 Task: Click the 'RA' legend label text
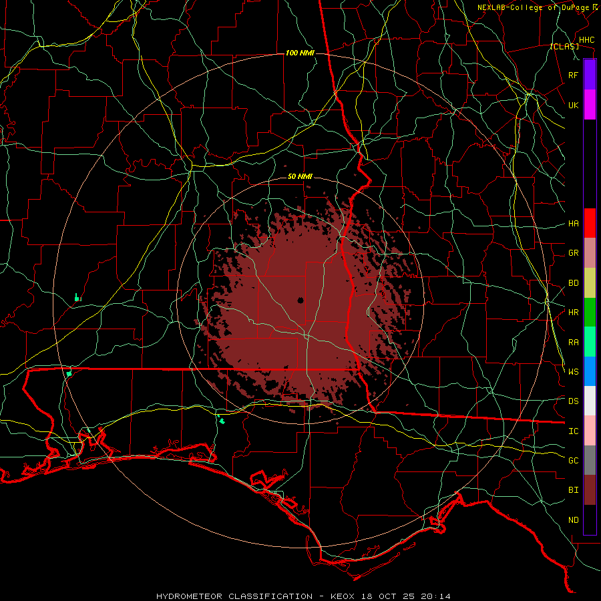(573, 343)
